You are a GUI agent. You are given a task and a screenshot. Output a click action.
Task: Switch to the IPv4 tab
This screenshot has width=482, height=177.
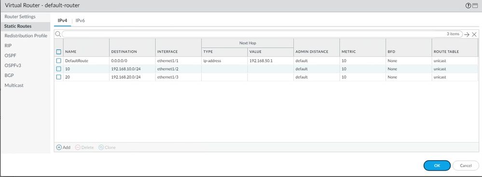point(62,21)
